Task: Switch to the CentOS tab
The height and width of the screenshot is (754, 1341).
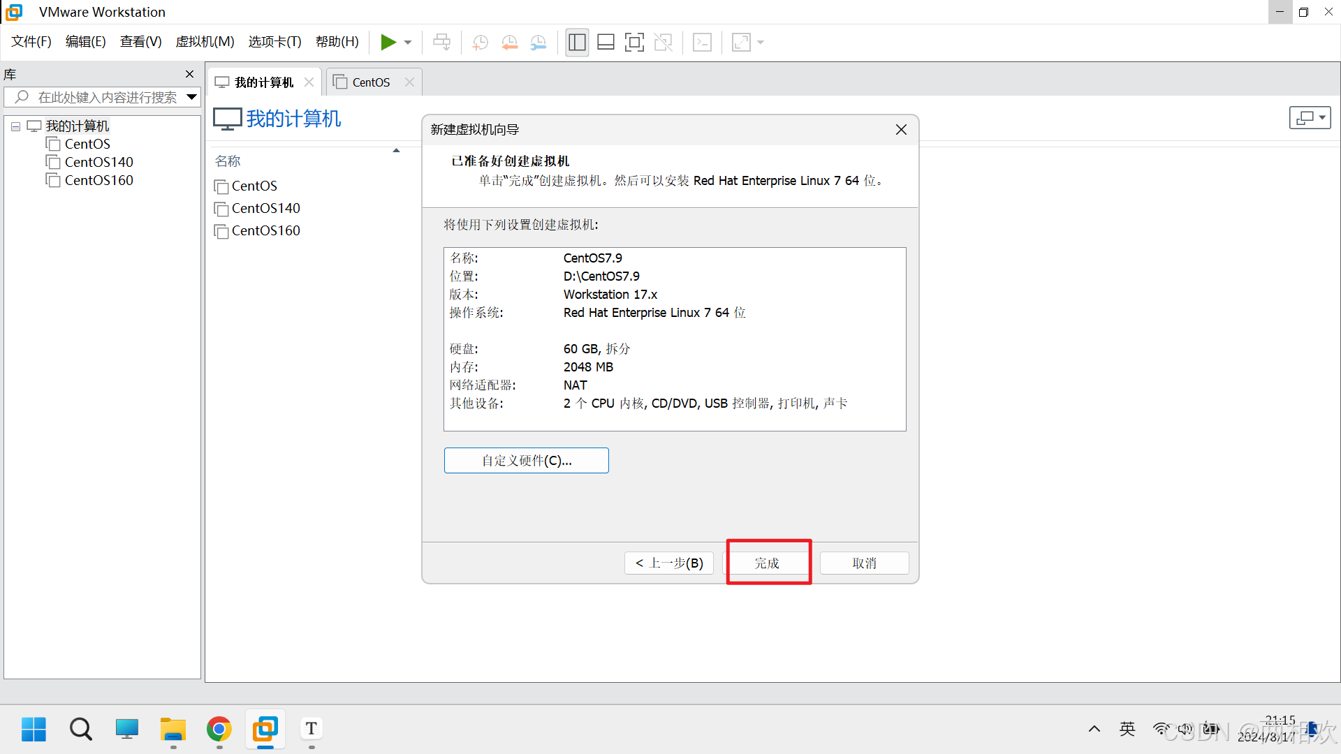Action: point(371,82)
